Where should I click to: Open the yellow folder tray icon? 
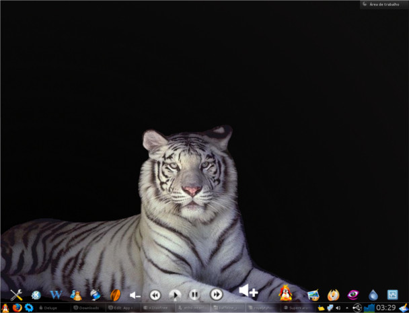(321, 308)
